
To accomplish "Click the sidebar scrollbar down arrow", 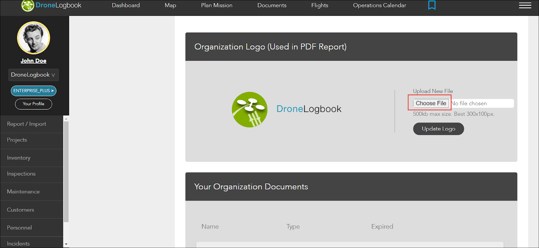I will [x=66, y=244].
